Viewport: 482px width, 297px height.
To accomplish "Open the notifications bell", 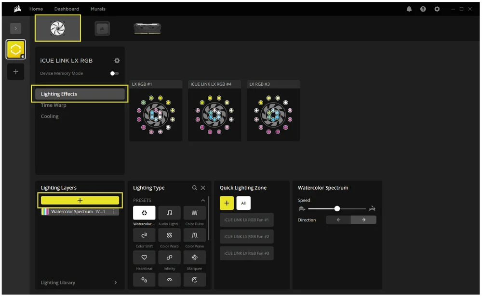I will point(409,9).
